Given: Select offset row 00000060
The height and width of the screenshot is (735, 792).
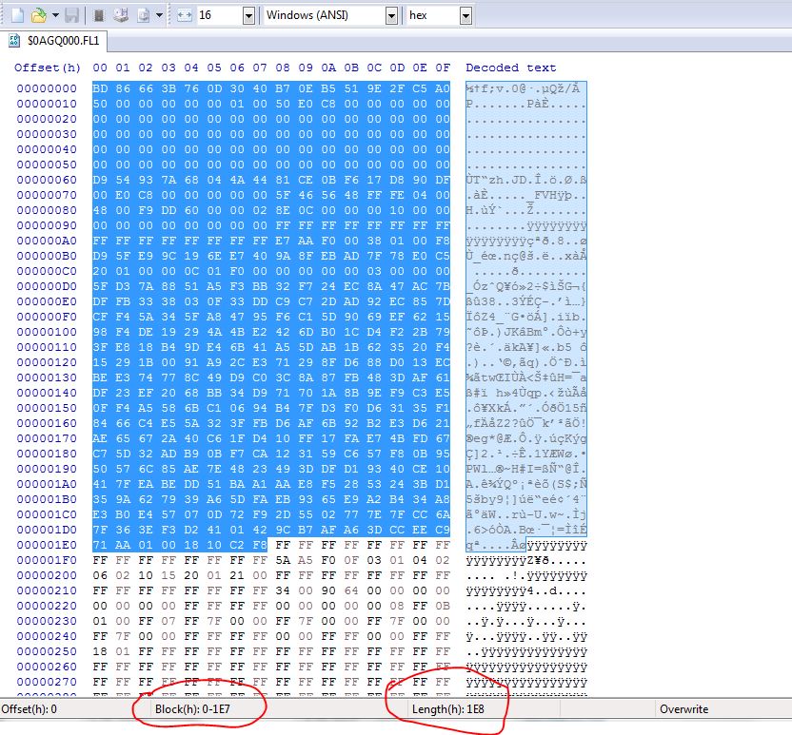Looking at the screenshot, I should pos(47,180).
